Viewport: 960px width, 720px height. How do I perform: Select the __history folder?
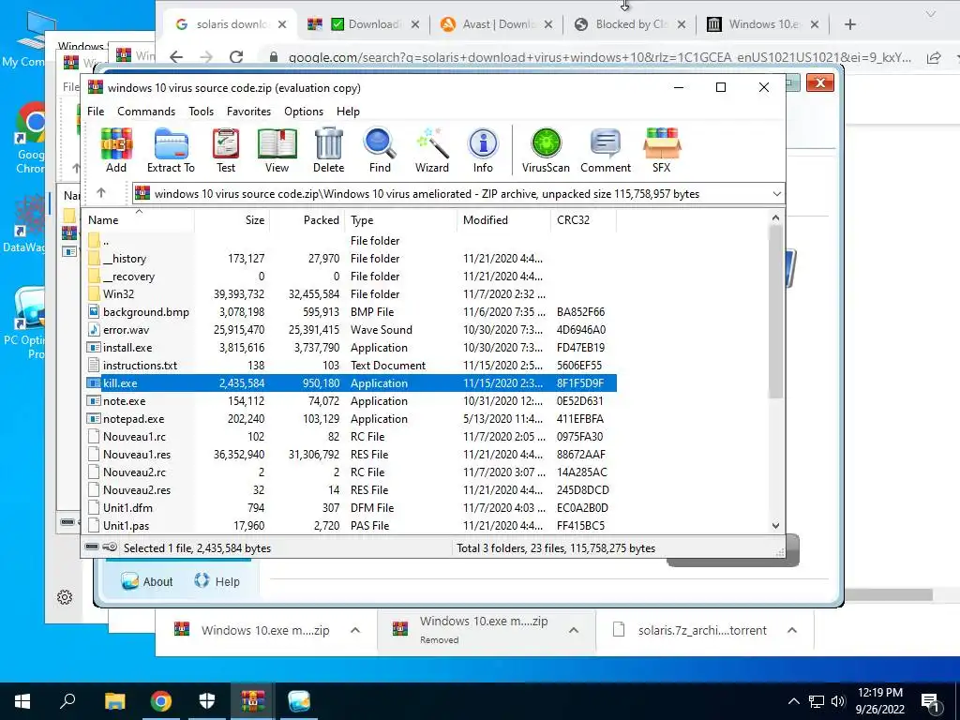click(352, 259)
